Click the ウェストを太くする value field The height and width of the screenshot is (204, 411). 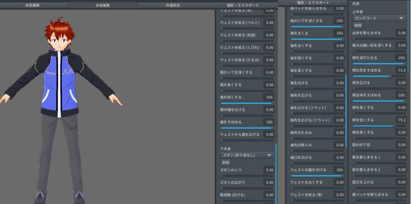[x=339, y=182]
